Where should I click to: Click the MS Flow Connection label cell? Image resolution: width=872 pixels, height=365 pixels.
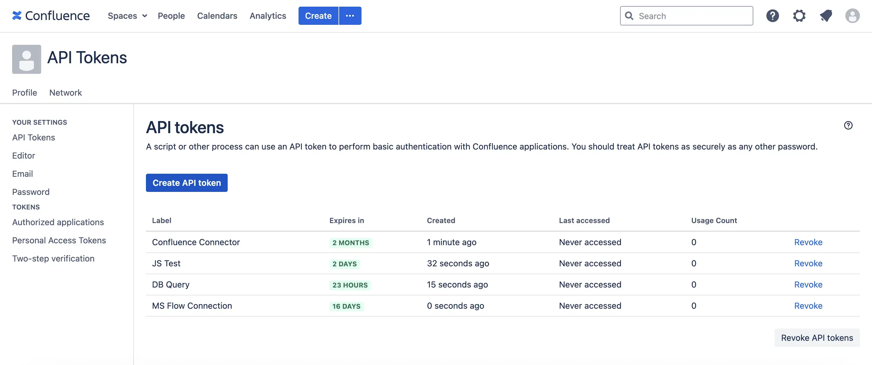click(x=192, y=306)
